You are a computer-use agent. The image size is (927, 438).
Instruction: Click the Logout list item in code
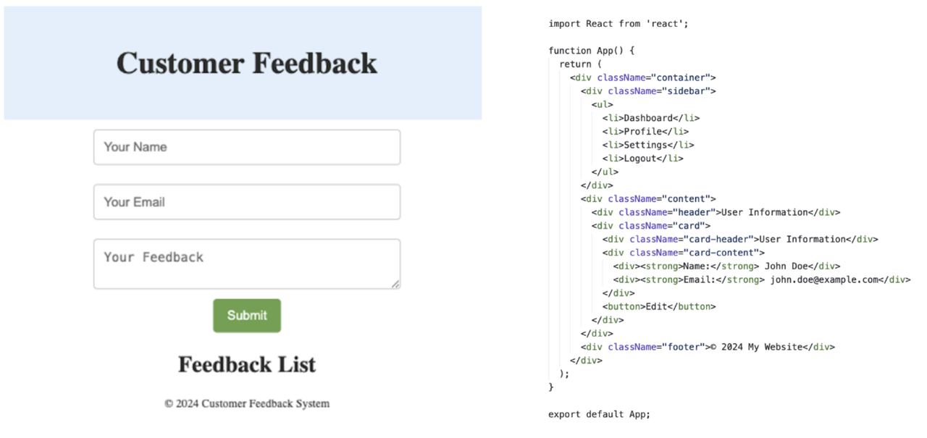tap(642, 159)
